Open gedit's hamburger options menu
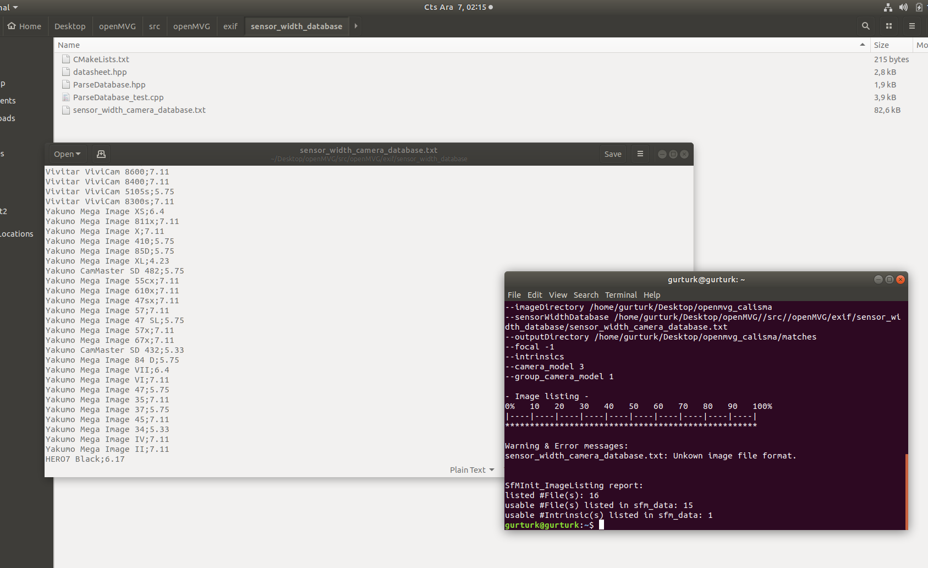 click(x=640, y=154)
